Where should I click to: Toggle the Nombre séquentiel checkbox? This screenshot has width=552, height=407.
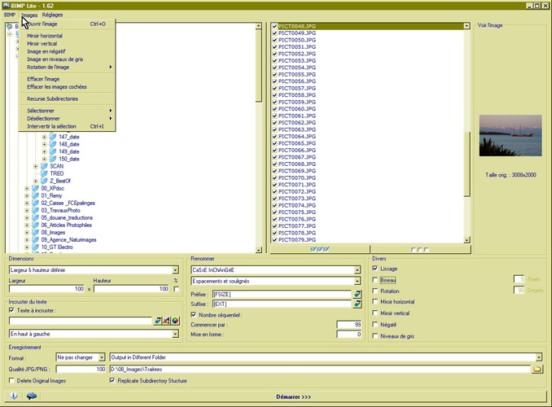pos(194,314)
